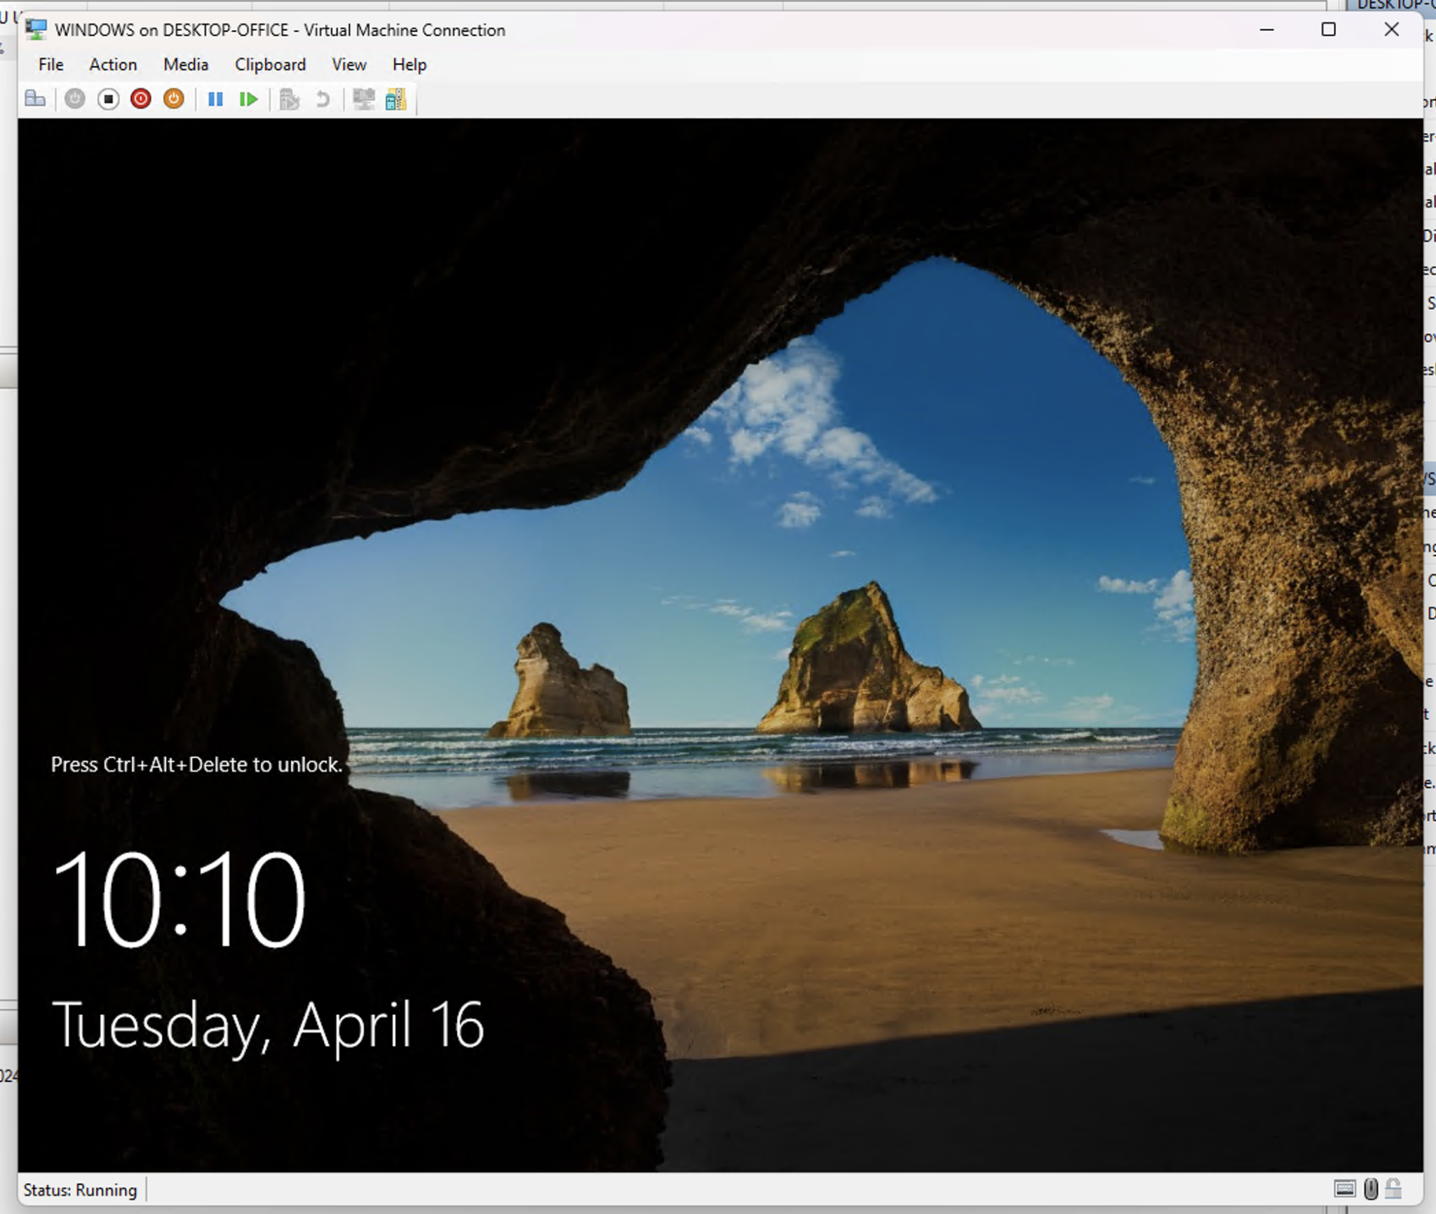Image resolution: width=1436 pixels, height=1214 pixels.
Task: Click the padlock icon in the status bar
Action: coord(1394,1189)
